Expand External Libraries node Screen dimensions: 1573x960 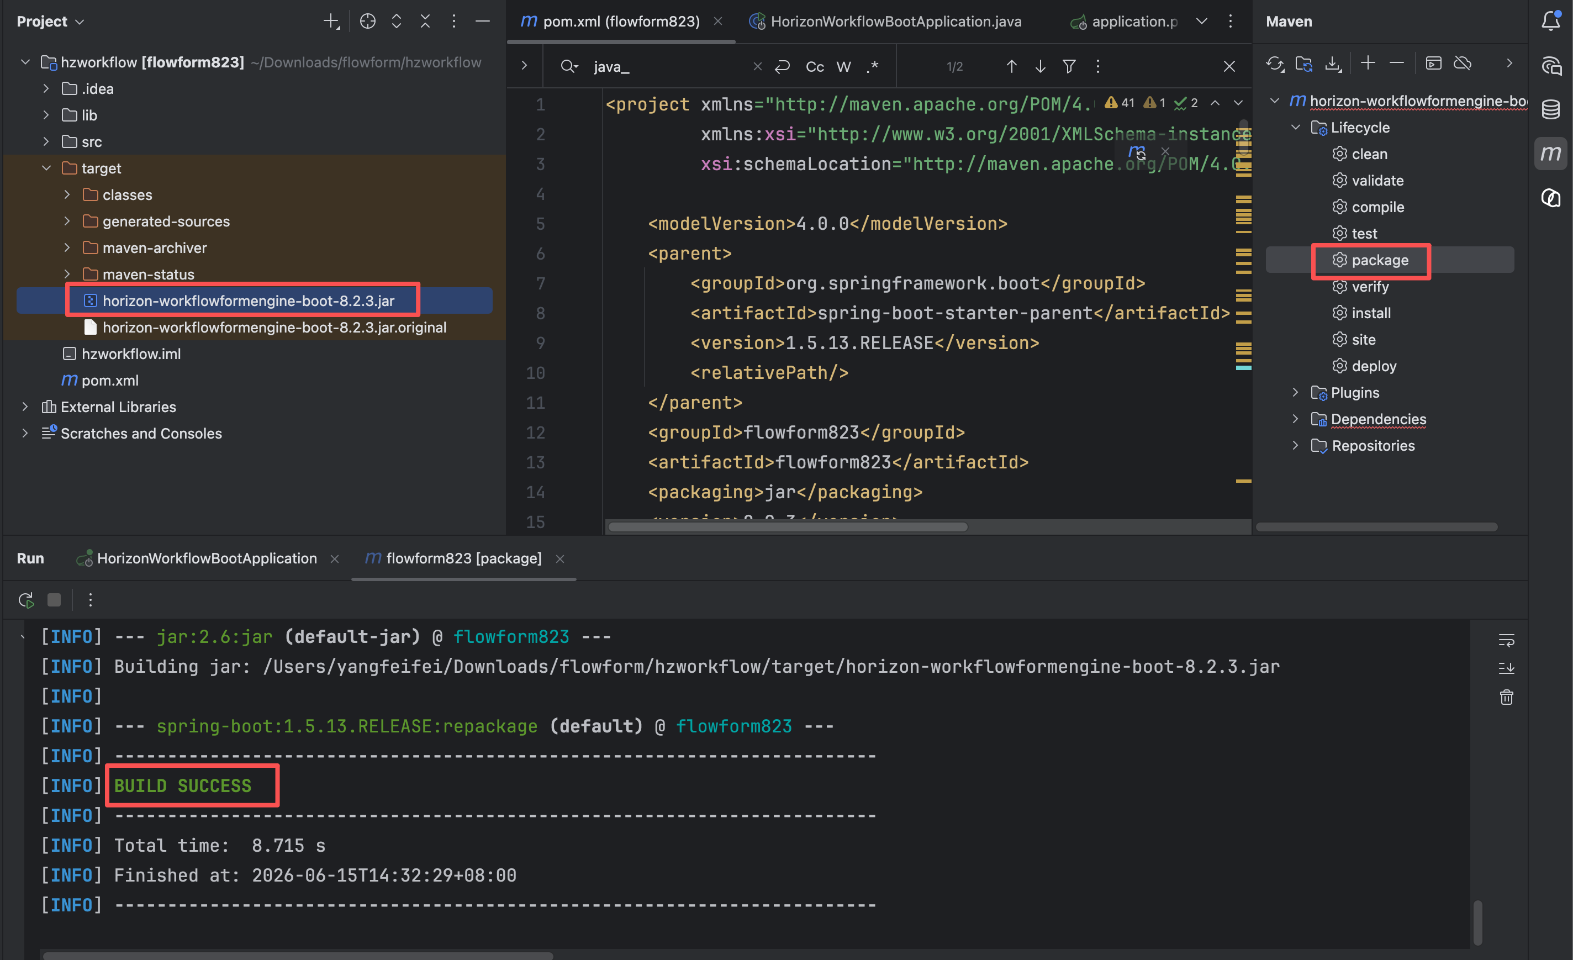click(x=25, y=407)
